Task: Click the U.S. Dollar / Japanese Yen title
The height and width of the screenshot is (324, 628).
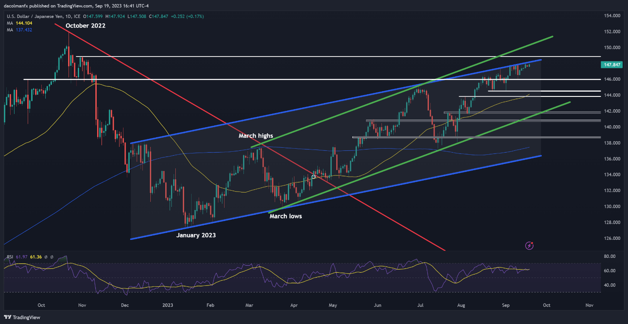Action: point(34,16)
